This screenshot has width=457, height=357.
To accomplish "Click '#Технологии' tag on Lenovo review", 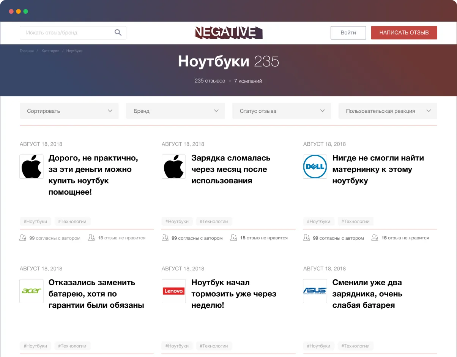I will click(x=214, y=346).
